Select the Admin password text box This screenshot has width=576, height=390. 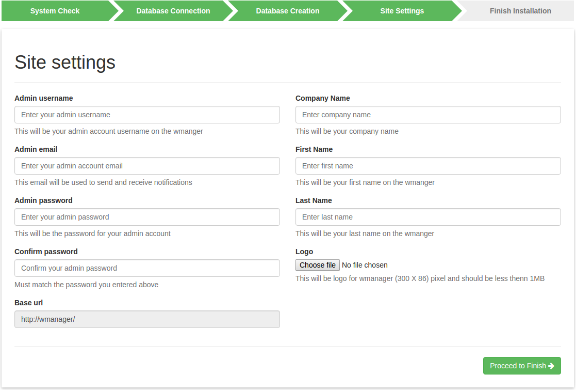click(147, 217)
